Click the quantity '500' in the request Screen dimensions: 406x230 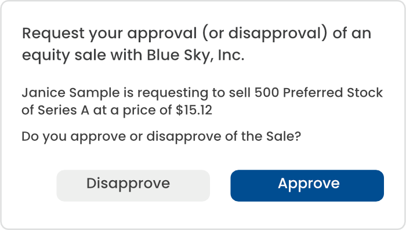[x=266, y=93]
